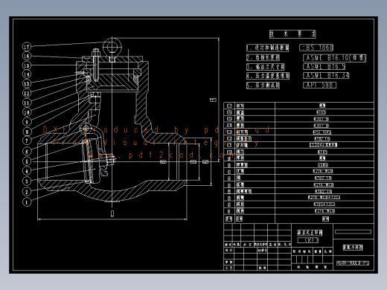The height and width of the screenshot is (290, 387).
Task: Select part balloon number 2
Action: [27, 191]
